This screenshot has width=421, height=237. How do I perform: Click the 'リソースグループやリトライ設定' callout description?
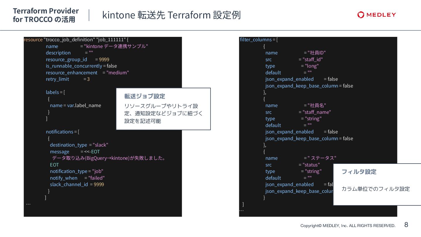163,114
